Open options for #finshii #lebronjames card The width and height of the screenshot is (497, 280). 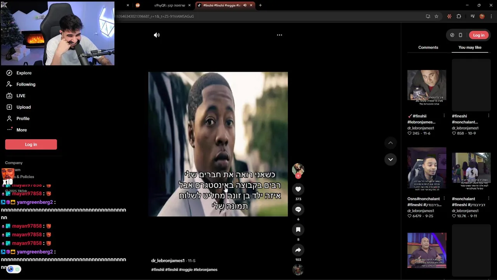point(444,115)
